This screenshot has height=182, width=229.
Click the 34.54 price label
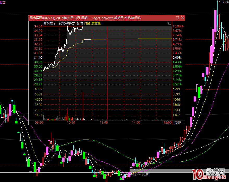[x=38, y=26]
